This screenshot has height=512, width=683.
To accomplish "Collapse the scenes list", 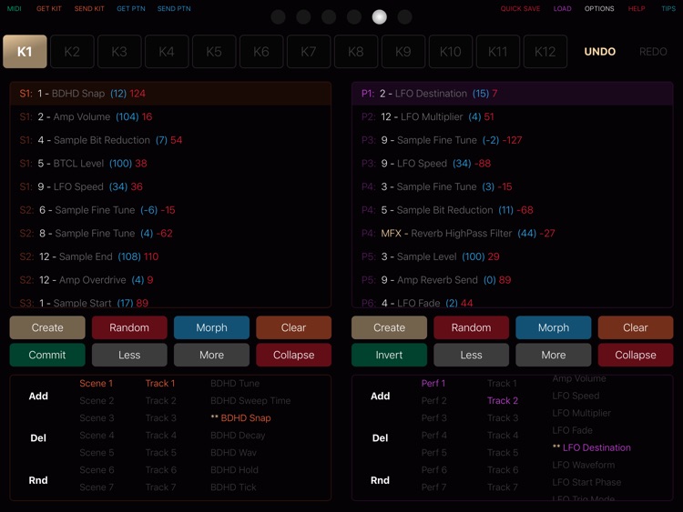I will click(293, 355).
